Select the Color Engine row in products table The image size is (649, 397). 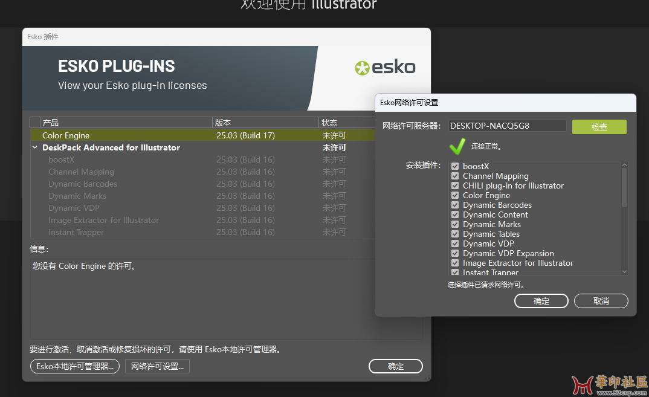click(x=202, y=135)
